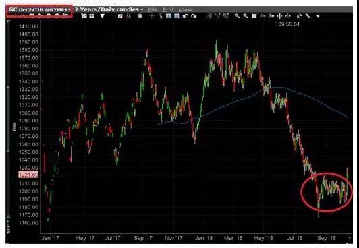Click the redo arrow icon in toolbar
Viewport: 359px width, 248px height.
[x=194, y=16]
